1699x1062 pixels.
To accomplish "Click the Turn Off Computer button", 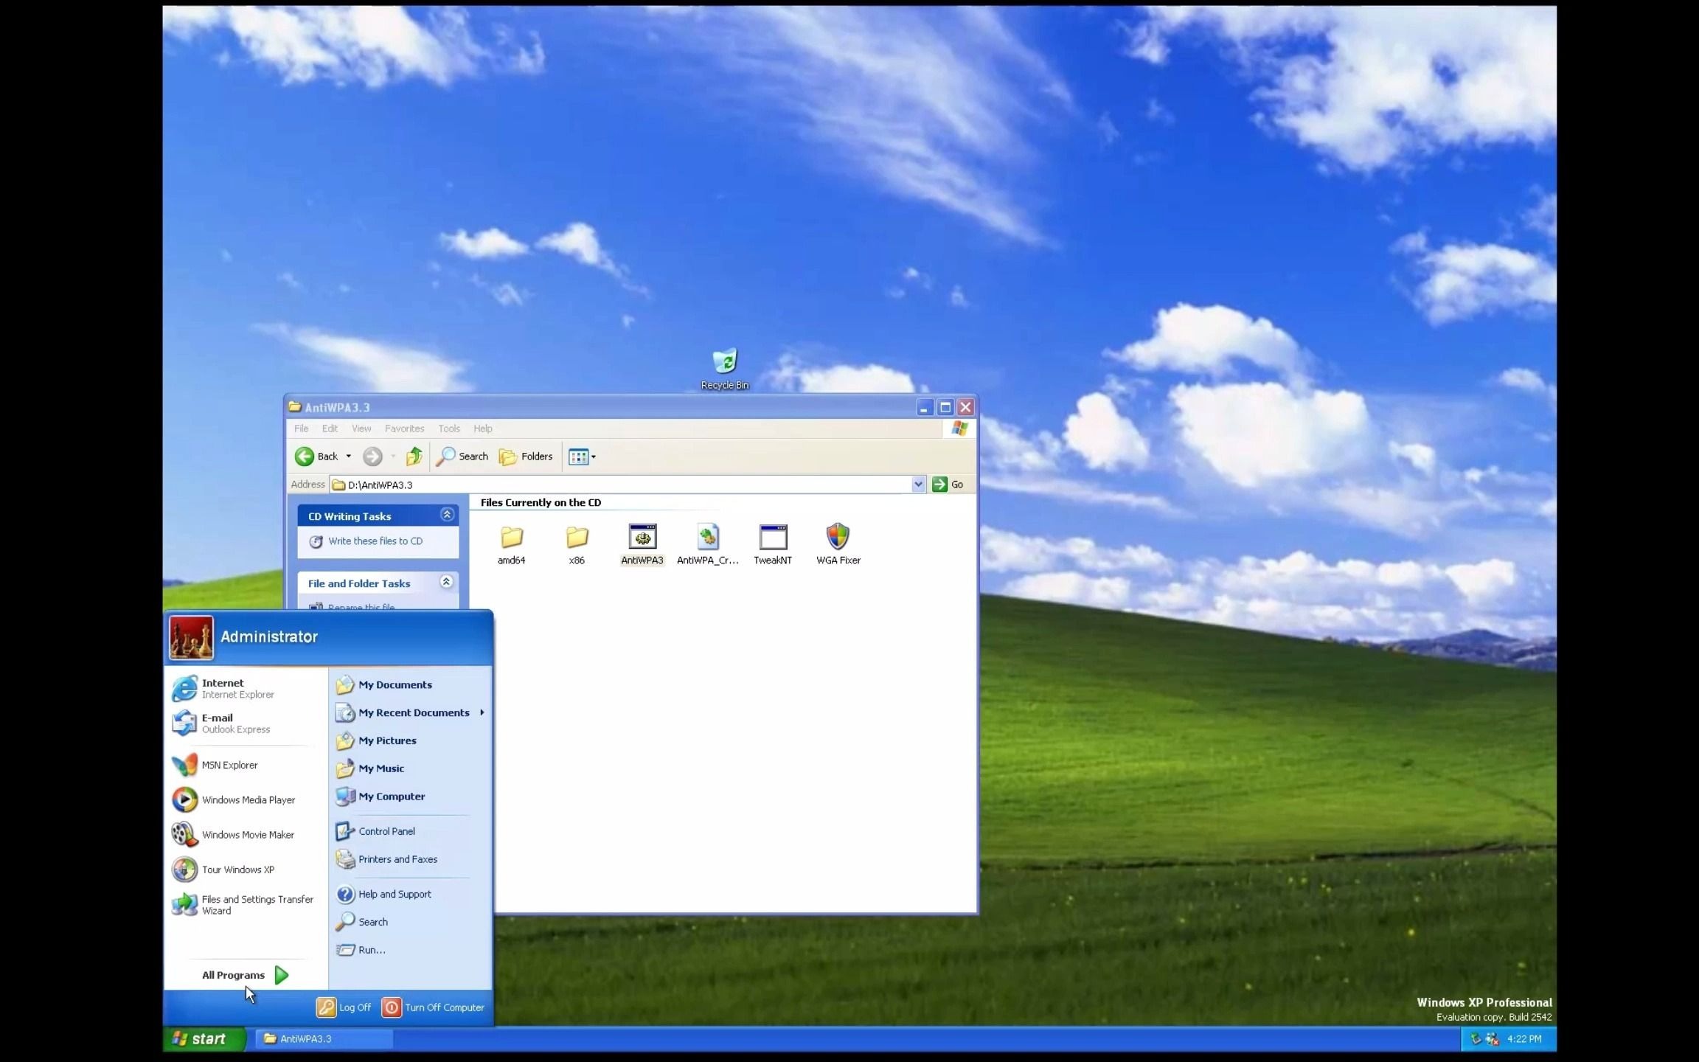I will click(x=433, y=1007).
